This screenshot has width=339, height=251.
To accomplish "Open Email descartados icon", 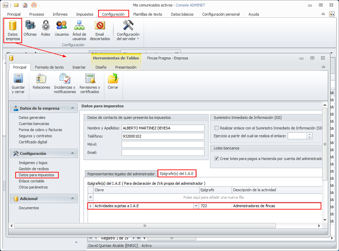I will [100, 30].
